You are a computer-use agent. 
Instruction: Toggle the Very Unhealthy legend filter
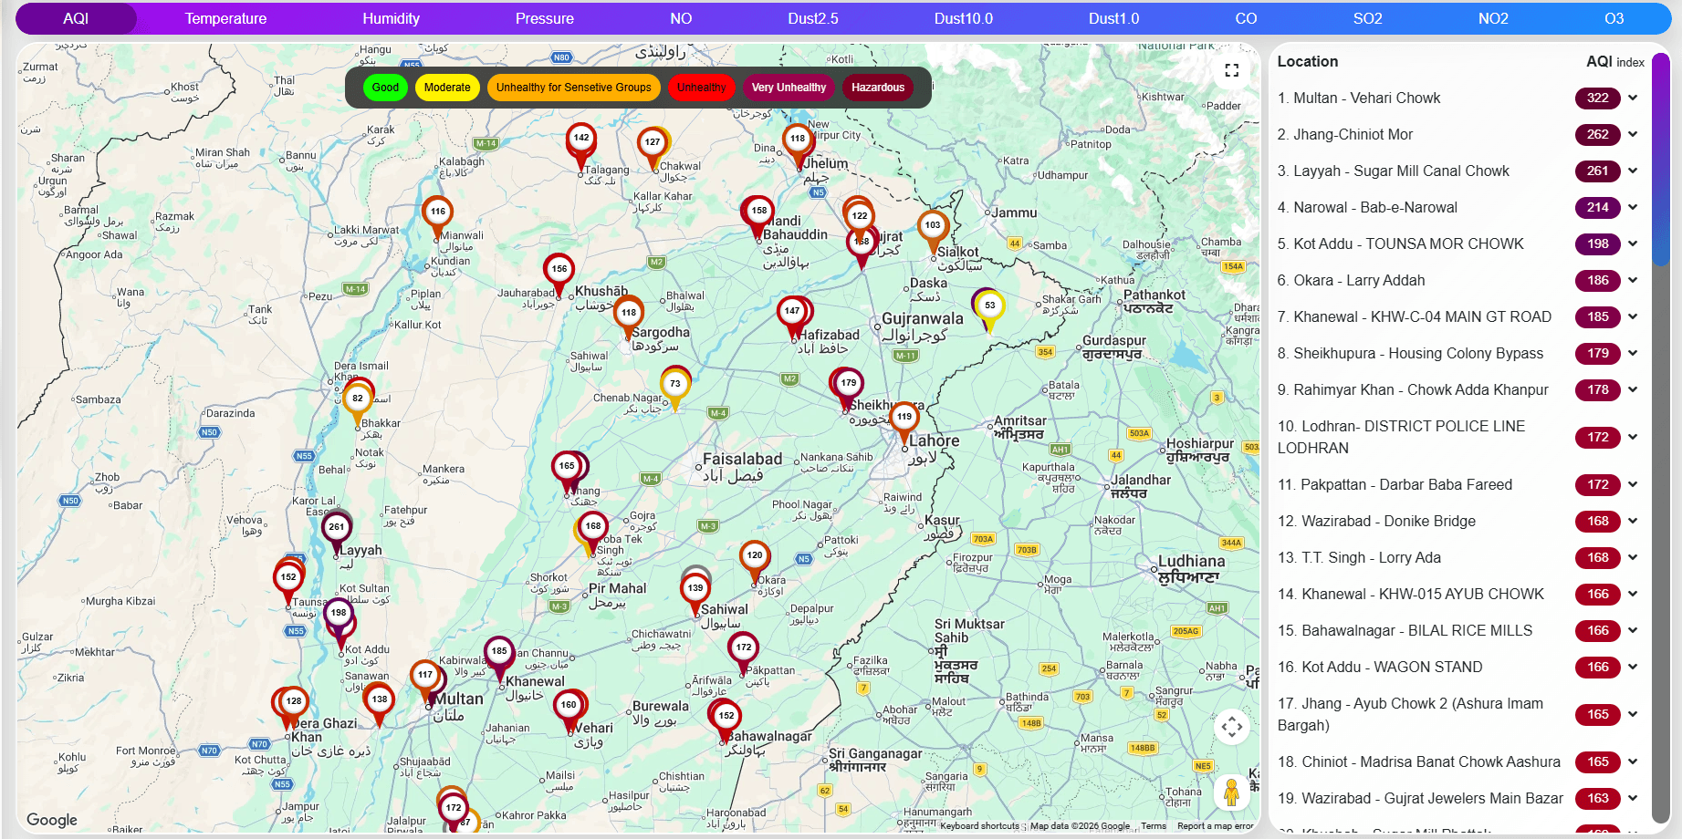pos(789,88)
